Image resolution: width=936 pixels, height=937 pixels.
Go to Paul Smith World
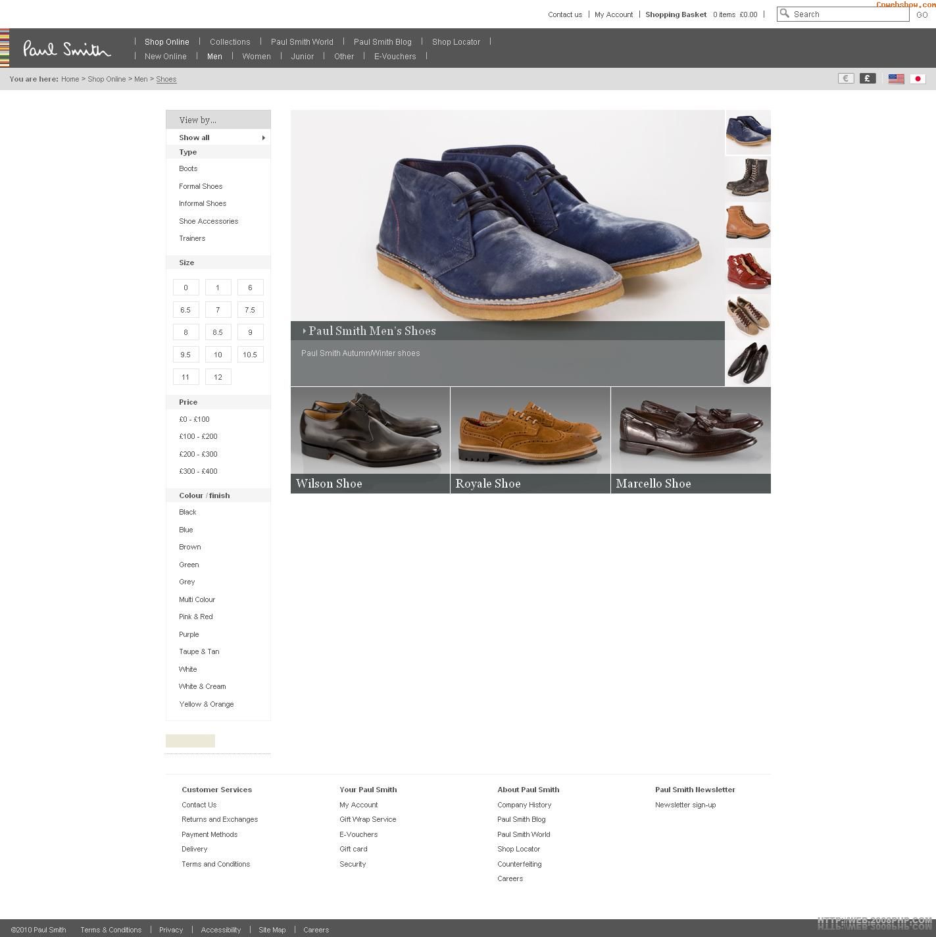(302, 41)
